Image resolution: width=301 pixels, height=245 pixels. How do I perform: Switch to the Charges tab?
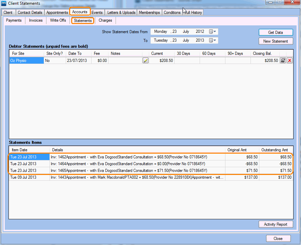click(x=105, y=20)
